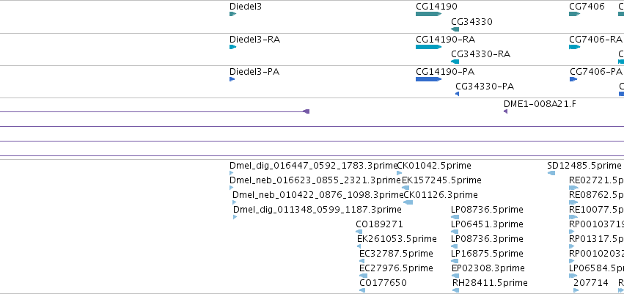624x294 pixels.
Task: Open EST Dmel_dig_016447_0592_1783.3prime
Action: click(314, 166)
